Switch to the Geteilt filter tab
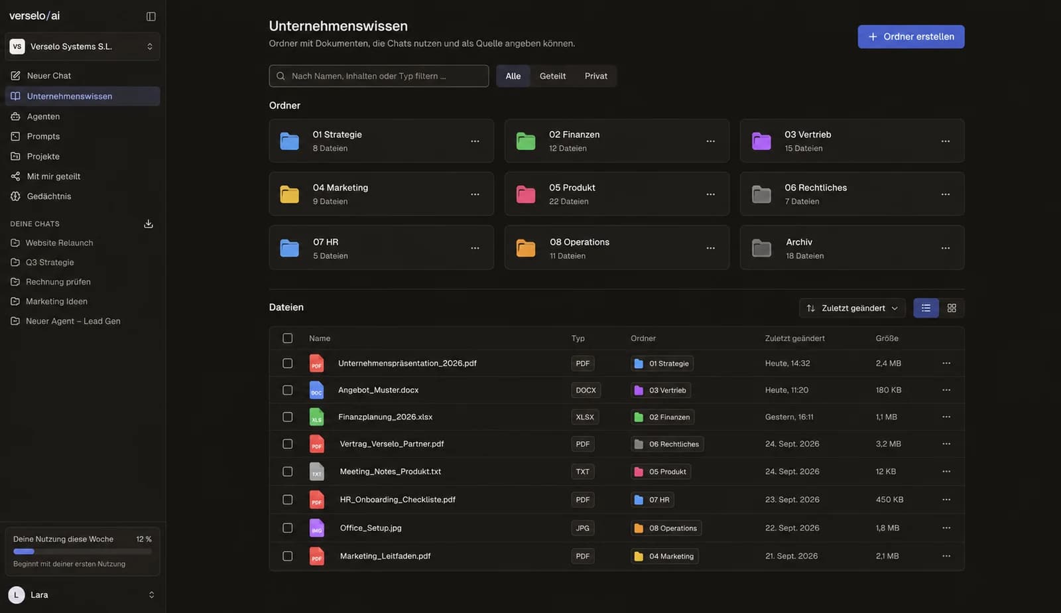 pyautogui.click(x=552, y=76)
